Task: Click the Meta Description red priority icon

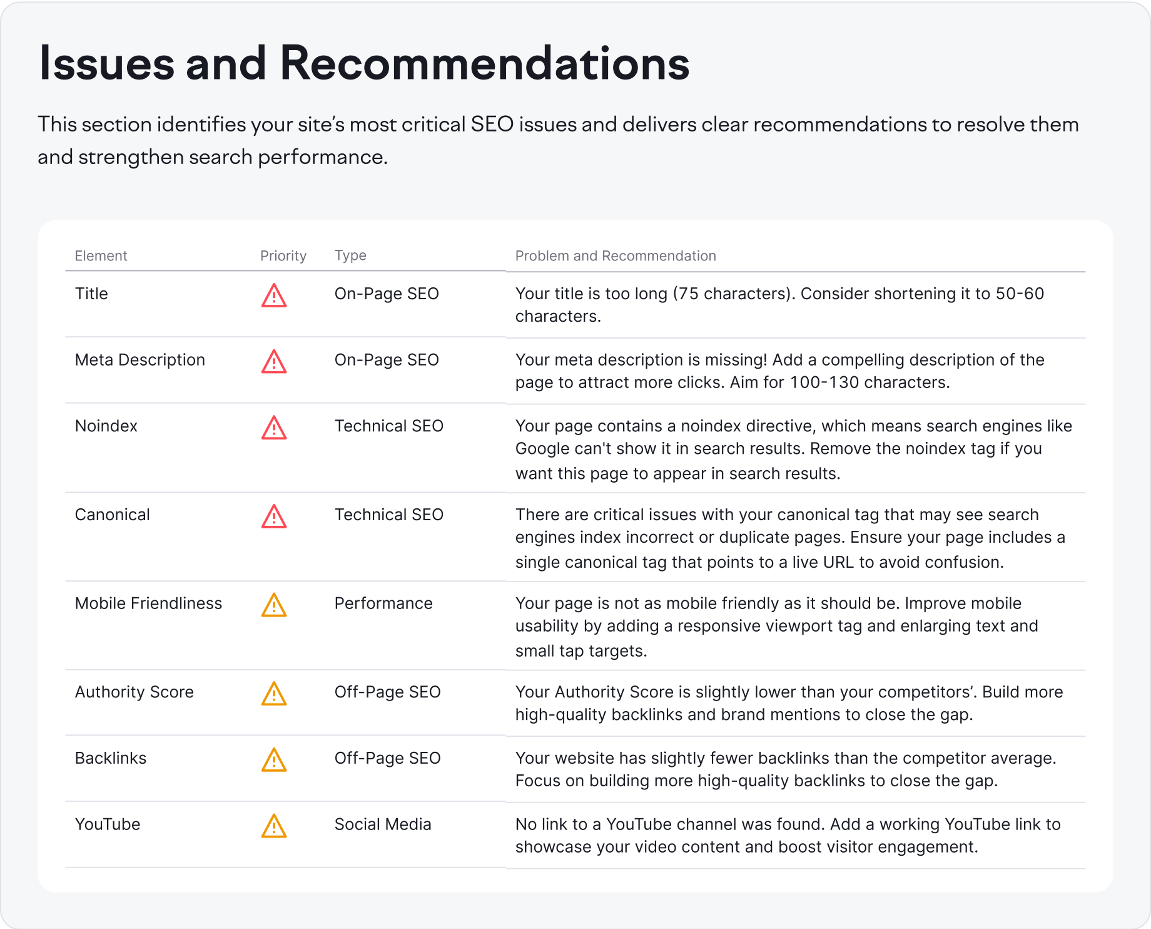Action: (274, 362)
